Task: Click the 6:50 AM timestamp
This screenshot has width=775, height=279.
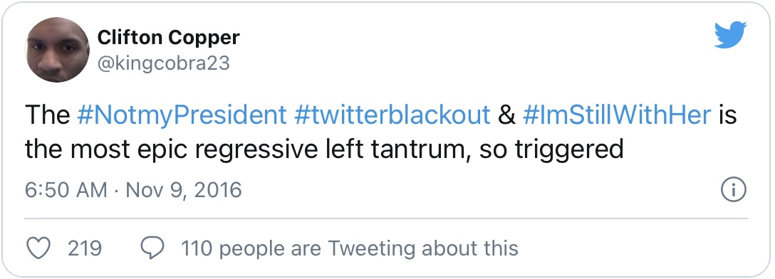Action: pyautogui.click(x=66, y=190)
